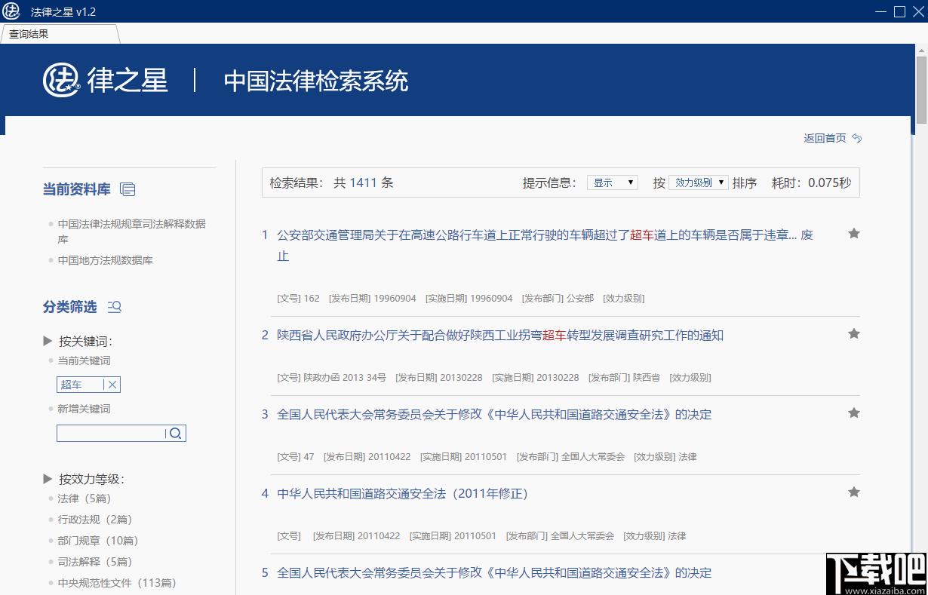
Task: Click the 检索结果 共 1411 条 text
Action: coord(331,182)
